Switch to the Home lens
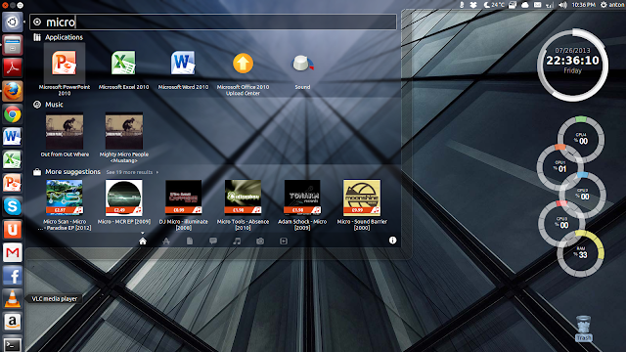Screen dimensions: 626x352 tap(143, 242)
